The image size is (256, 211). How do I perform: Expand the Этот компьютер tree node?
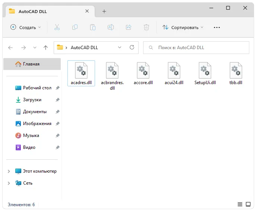[x=9, y=171]
